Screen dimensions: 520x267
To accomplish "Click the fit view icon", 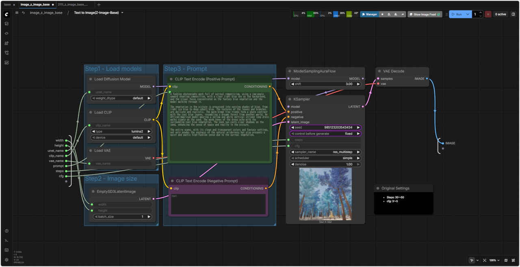I will point(485,260).
